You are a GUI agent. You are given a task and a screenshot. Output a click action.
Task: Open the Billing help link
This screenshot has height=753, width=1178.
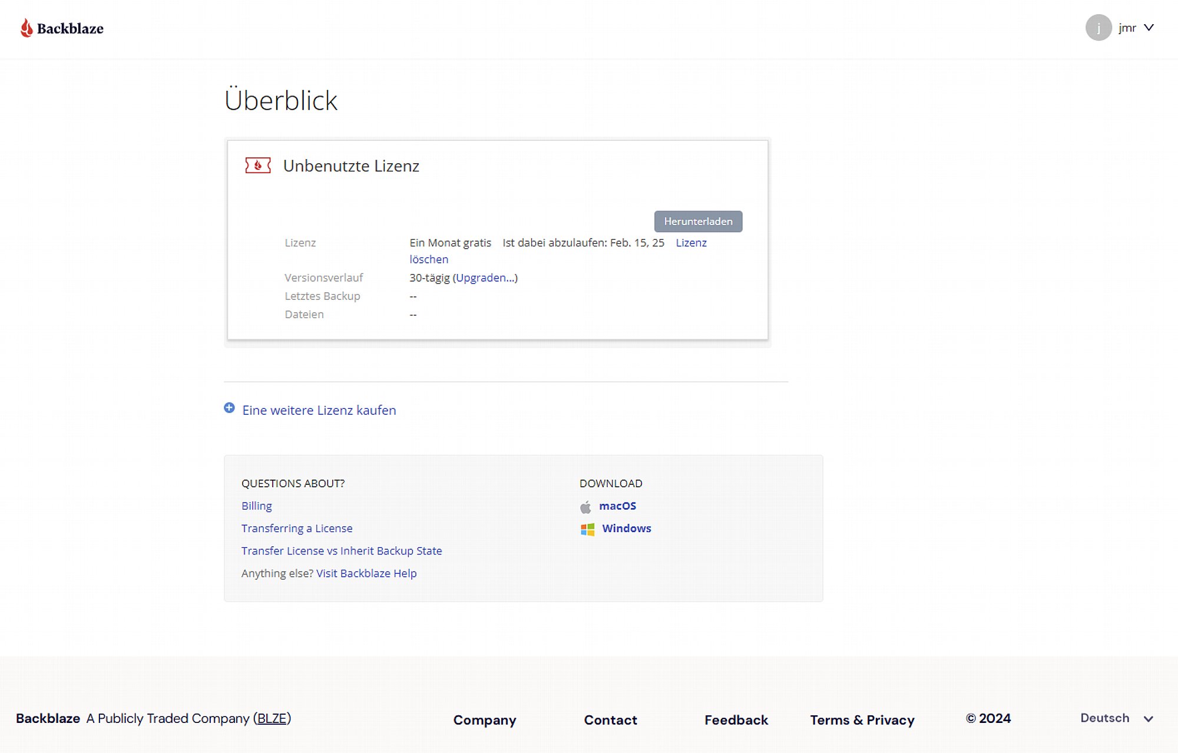pyautogui.click(x=257, y=506)
